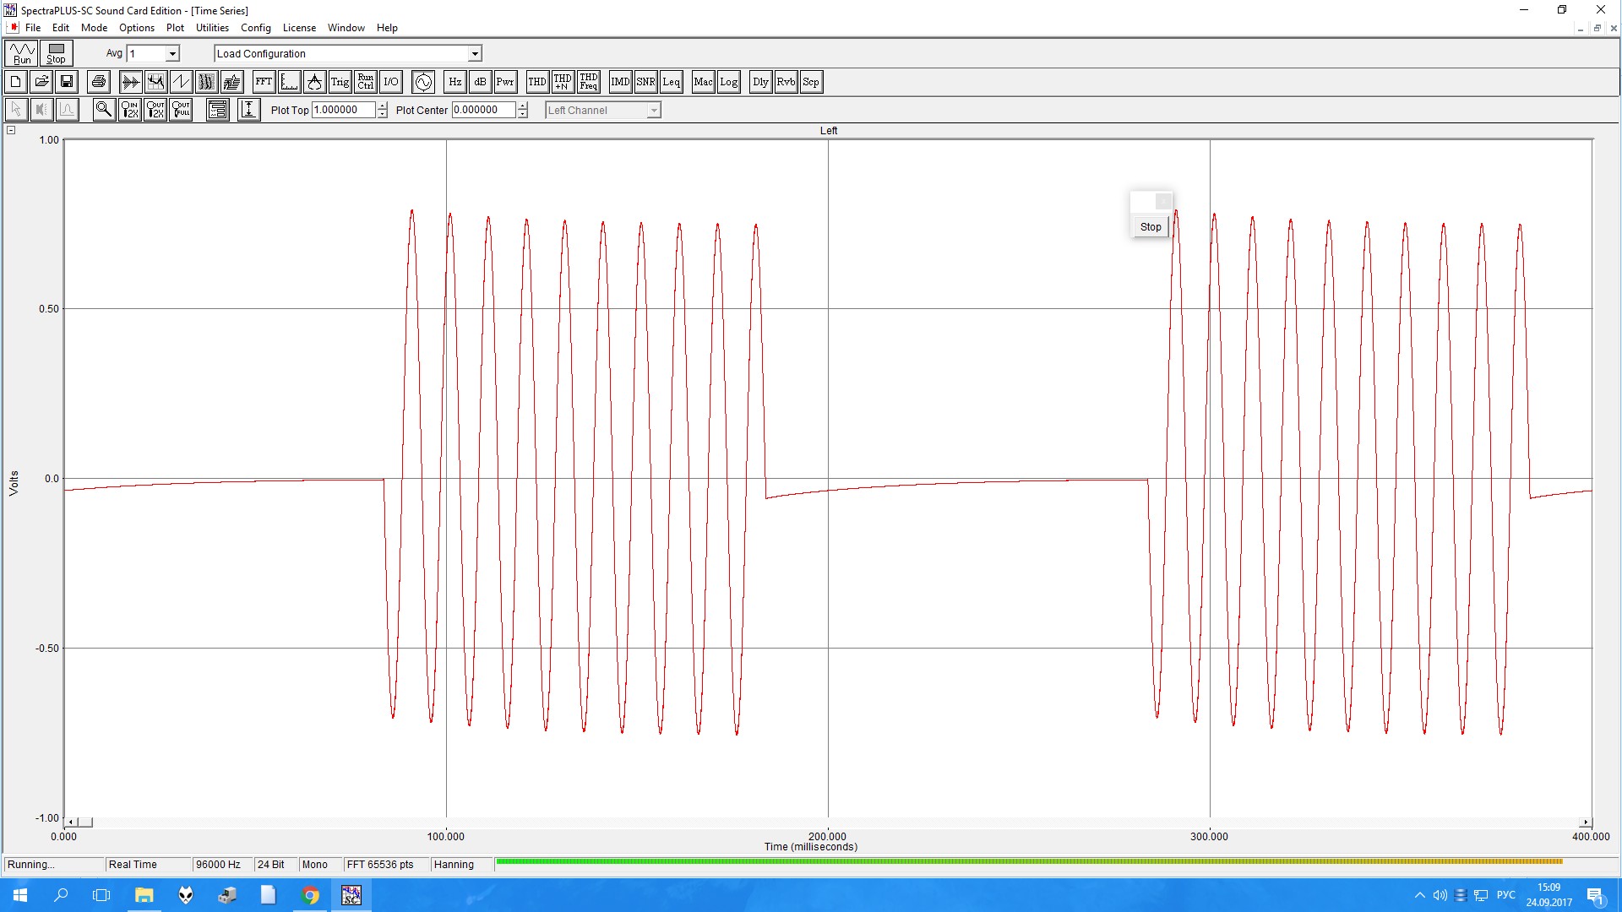Viewport: 1622px width, 912px height.
Task: Open the Config menu
Action: [255, 28]
